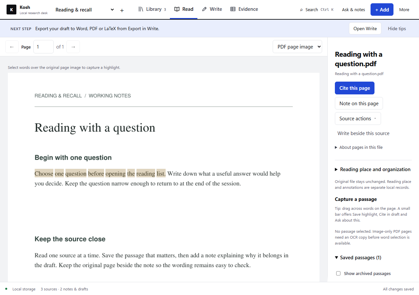Image resolution: width=419 pixels, height=295 pixels.
Task: Click "READING & RECALL / WORKING NOTES" header
Action: click(x=83, y=96)
